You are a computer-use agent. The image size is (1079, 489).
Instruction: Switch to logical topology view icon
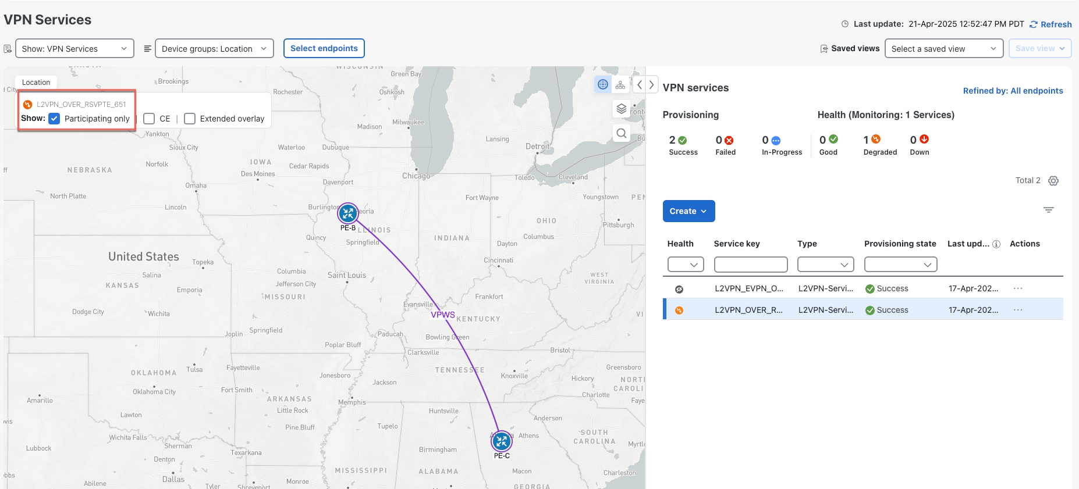pos(620,84)
